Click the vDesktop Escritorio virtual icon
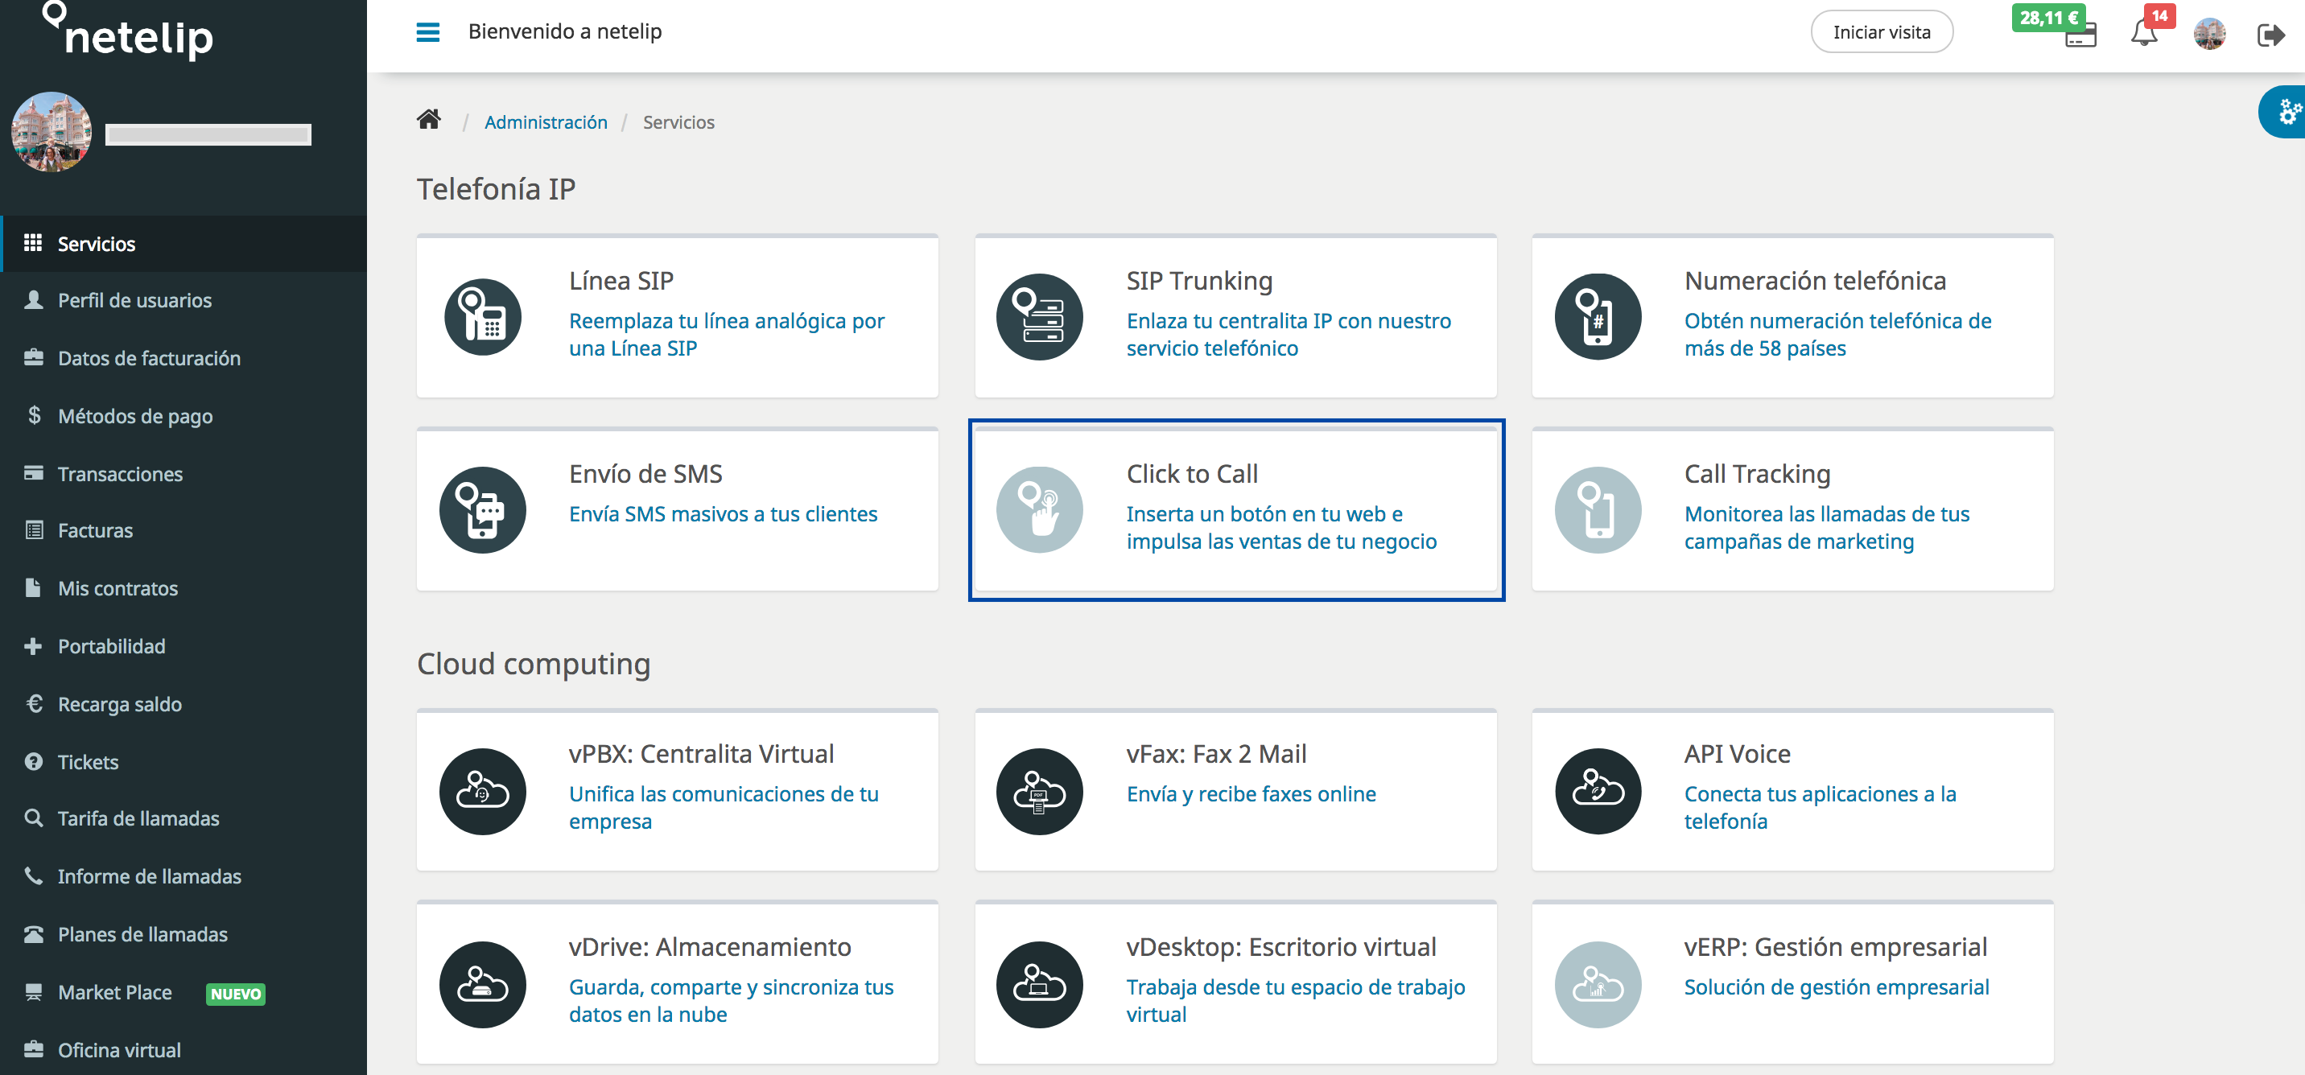Screen dimensions: 2305x1075 tap(1040, 985)
